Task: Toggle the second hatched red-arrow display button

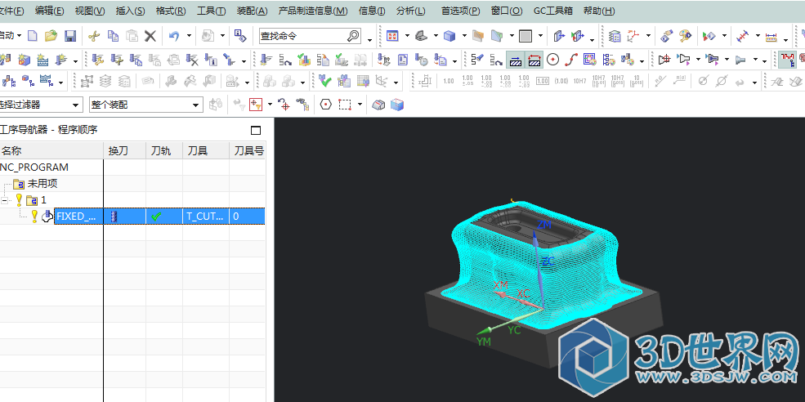Action: tap(534, 60)
